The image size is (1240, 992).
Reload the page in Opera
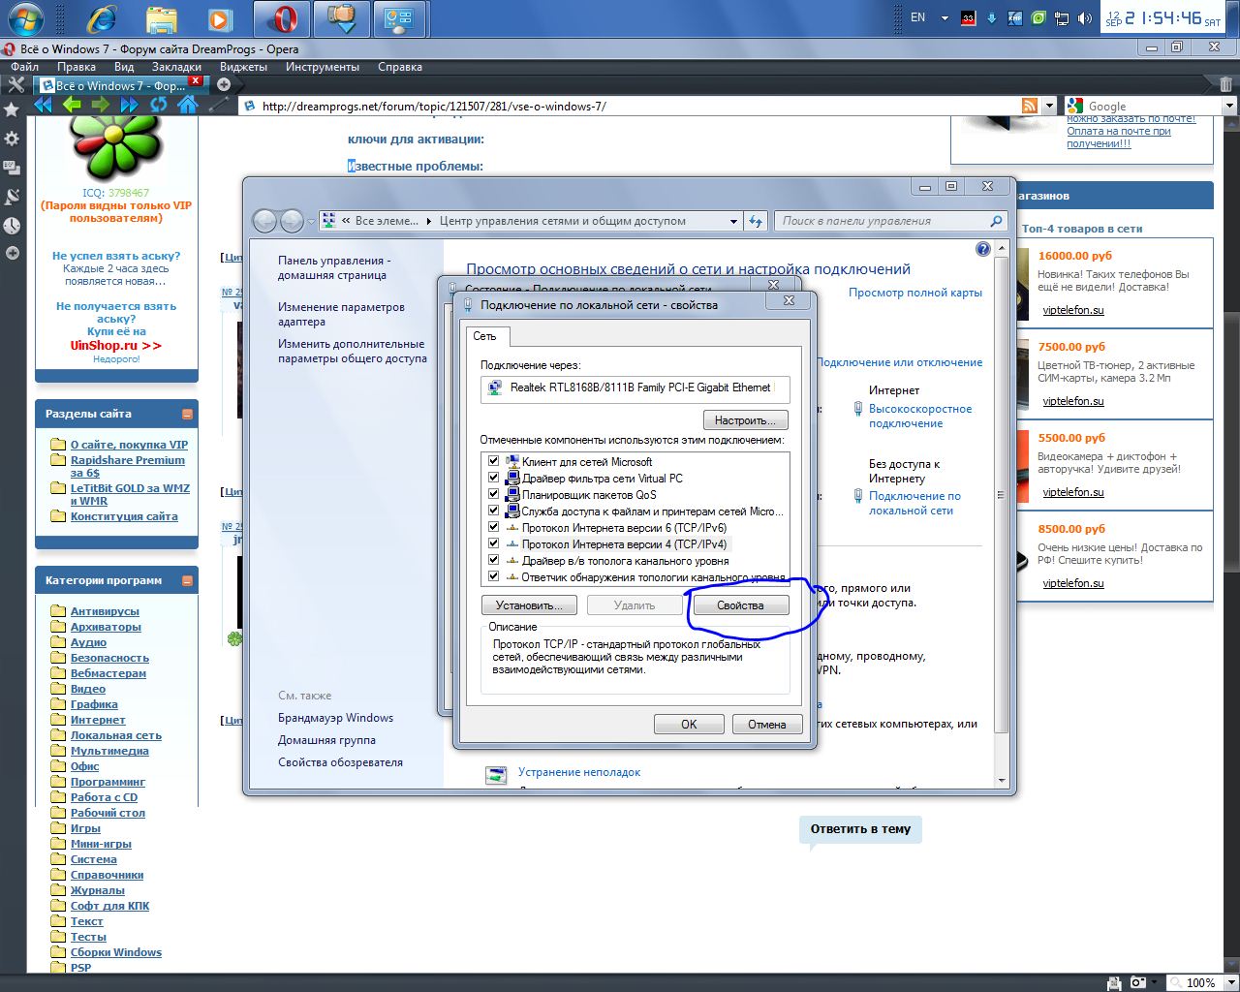point(158,105)
